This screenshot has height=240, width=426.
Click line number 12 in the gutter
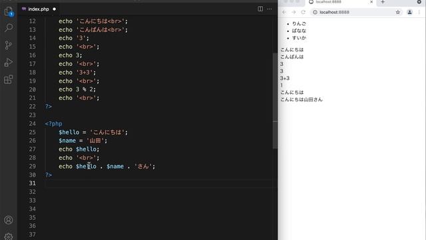(x=33, y=21)
